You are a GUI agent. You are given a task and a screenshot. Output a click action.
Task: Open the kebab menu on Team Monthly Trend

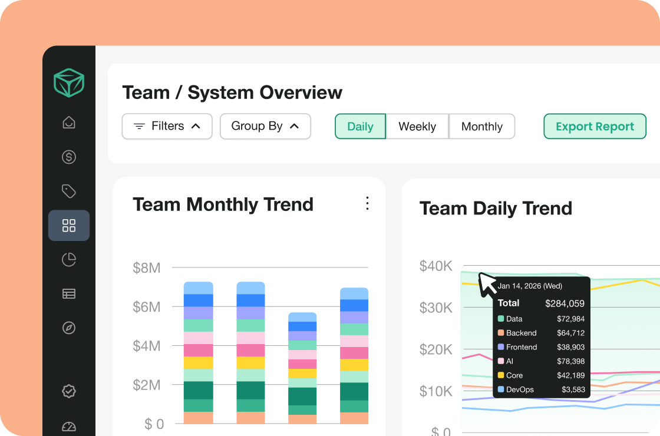pyautogui.click(x=367, y=203)
